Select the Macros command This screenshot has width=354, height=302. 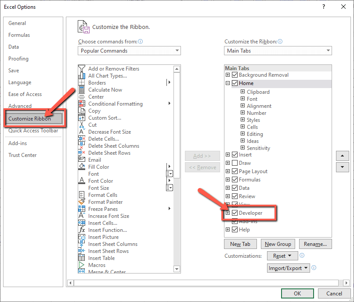pyautogui.click(x=95, y=265)
